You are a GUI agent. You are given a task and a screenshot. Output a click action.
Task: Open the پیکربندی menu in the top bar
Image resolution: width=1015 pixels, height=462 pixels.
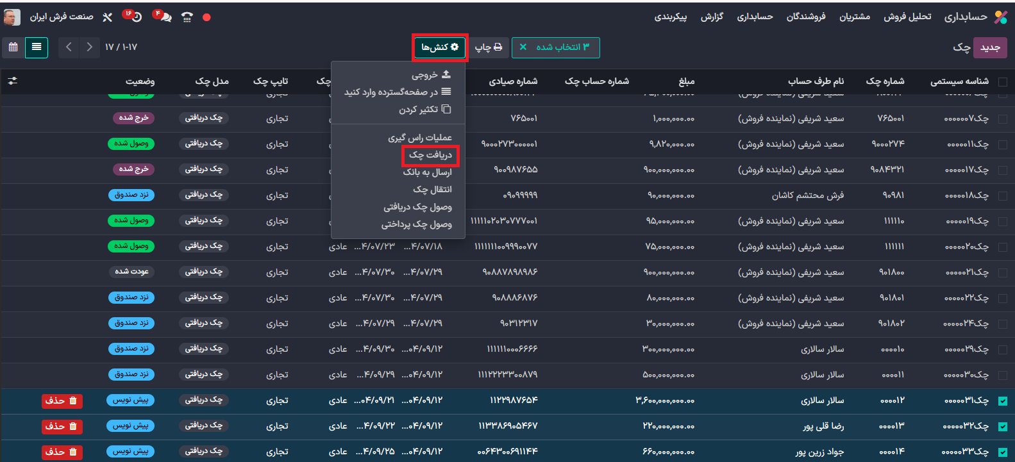pos(670,17)
